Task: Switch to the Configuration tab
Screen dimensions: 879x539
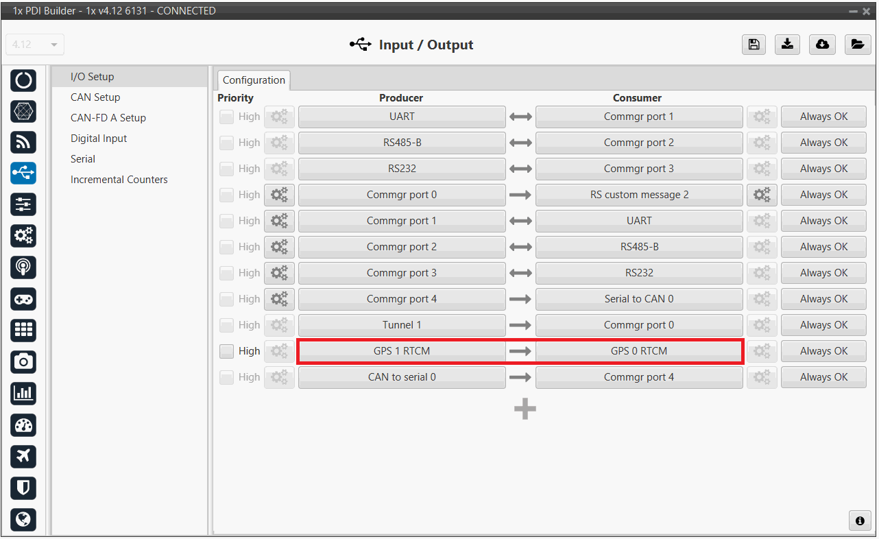Action: [254, 80]
